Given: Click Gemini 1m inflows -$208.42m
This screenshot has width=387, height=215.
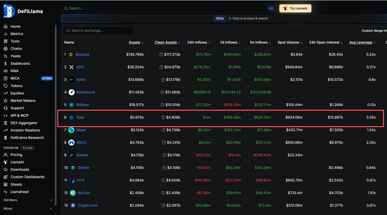Looking at the screenshot, I should point(262,155).
